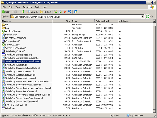This screenshot has width=157, height=118.
Task: Open the Favorites menu
Action: (27, 7)
